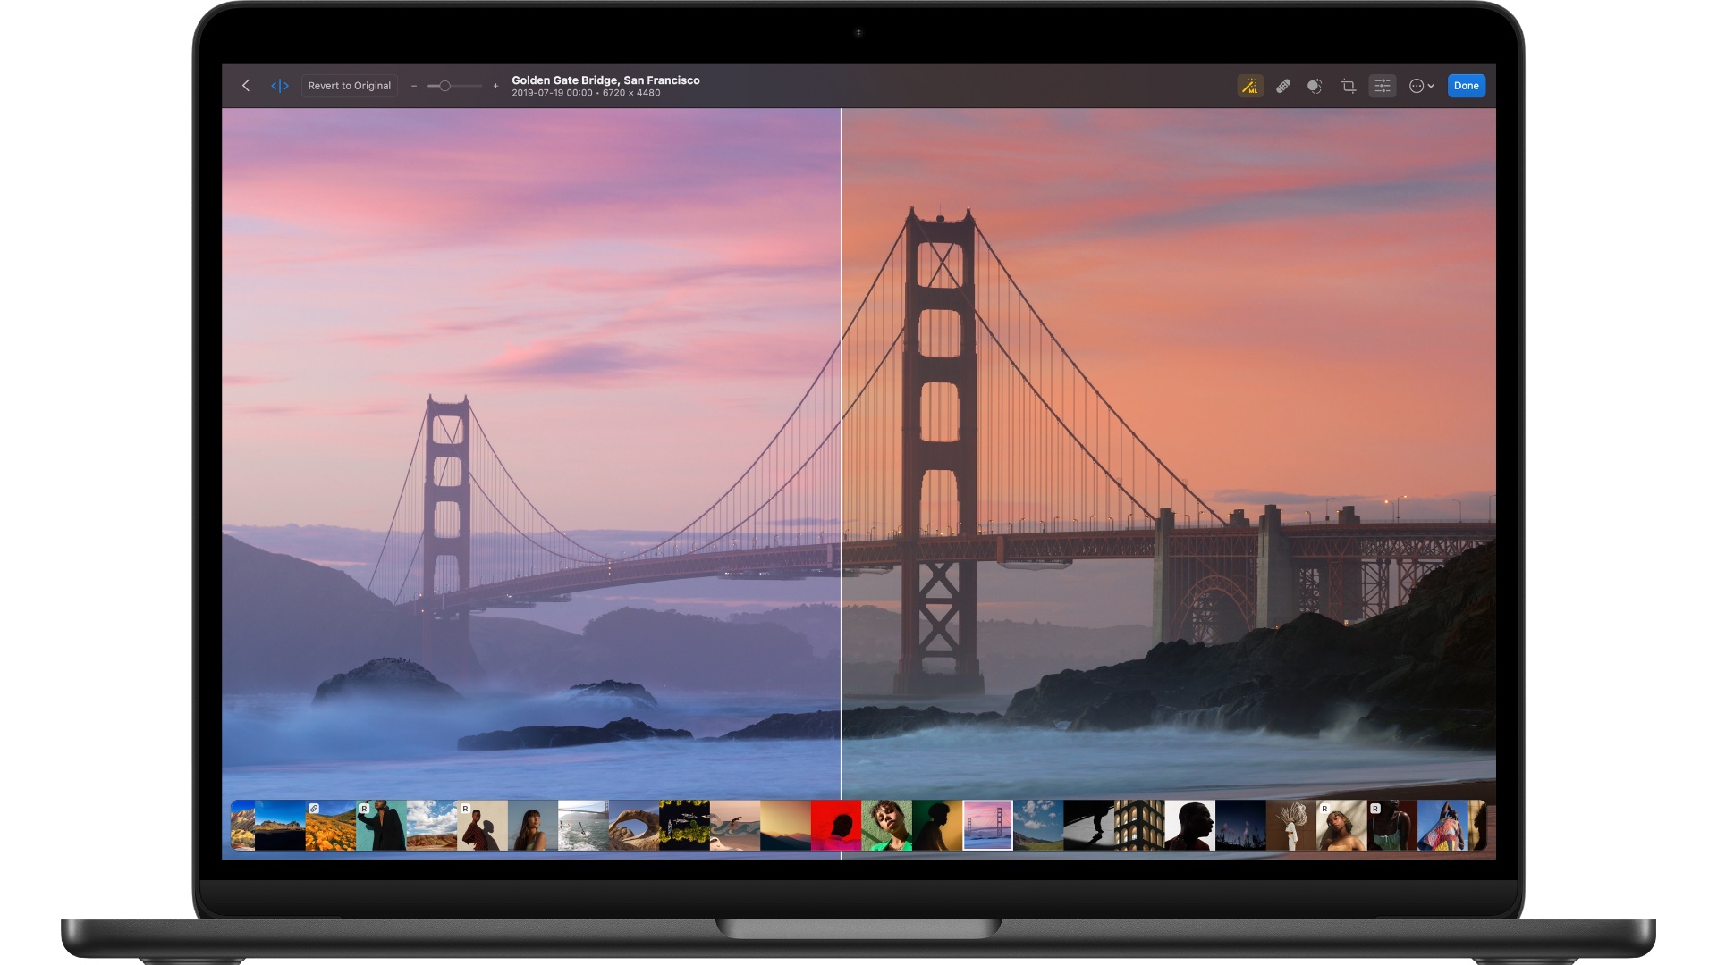
Task: Select the shadow walking figure thumbnail
Action: pos(1089,826)
